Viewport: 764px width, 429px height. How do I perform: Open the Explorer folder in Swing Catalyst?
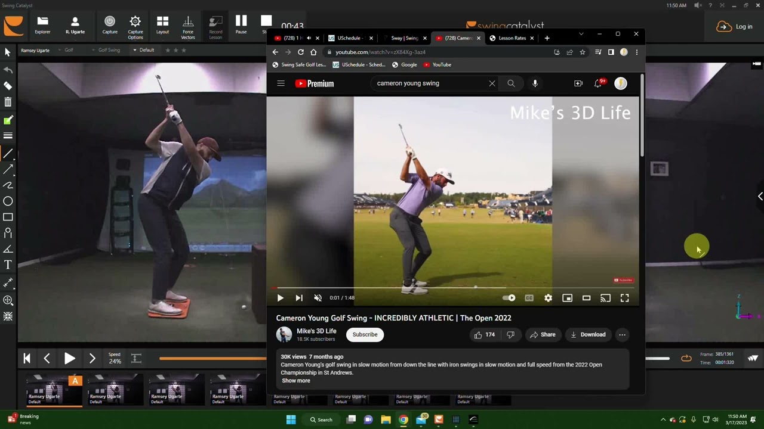pos(42,25)
